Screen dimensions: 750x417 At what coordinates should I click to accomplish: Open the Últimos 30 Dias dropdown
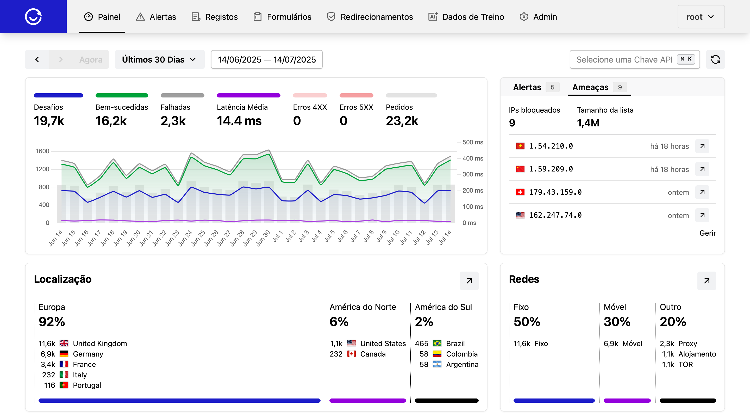point(160,59)
